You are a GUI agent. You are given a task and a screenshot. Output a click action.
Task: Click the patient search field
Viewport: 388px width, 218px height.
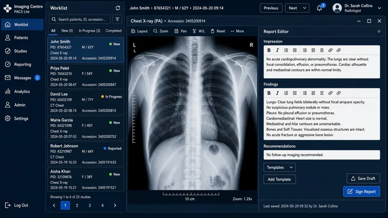tap(80, 19)
